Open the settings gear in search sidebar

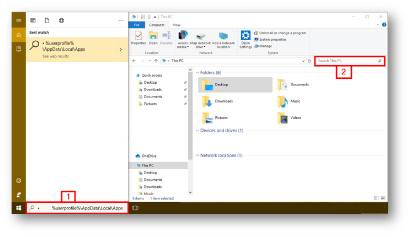[19, 181]
